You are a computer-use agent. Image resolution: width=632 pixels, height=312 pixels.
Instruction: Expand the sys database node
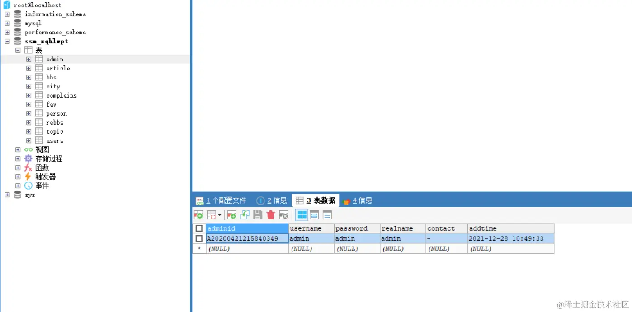pos(7,195)
